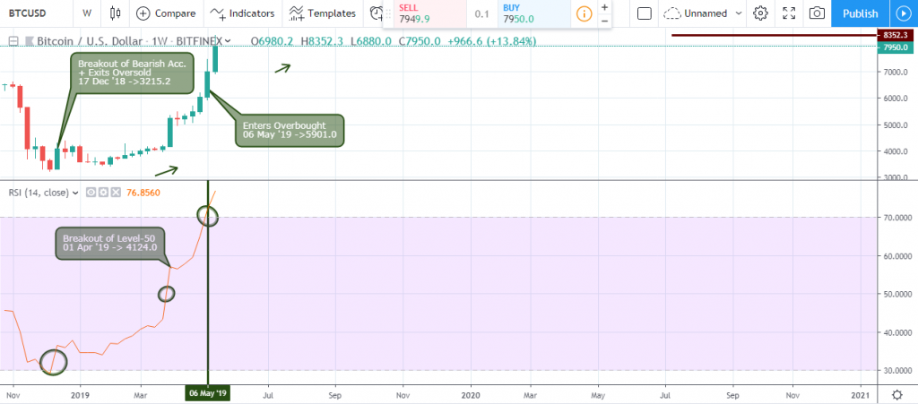The height and width of the screenshot is (404, 918).
Task: Click the drag handle on order panel
Action: (387, 13)
